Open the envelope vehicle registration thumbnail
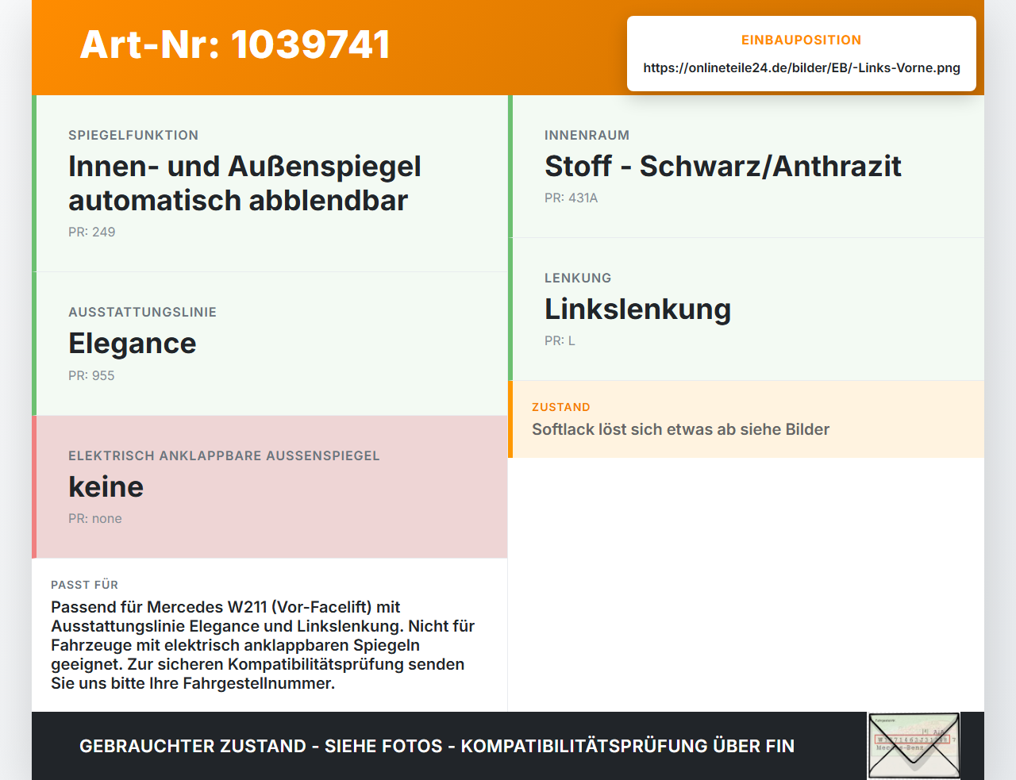The width and height of the screenshot is (1016, 780). [x=914, y=746]
